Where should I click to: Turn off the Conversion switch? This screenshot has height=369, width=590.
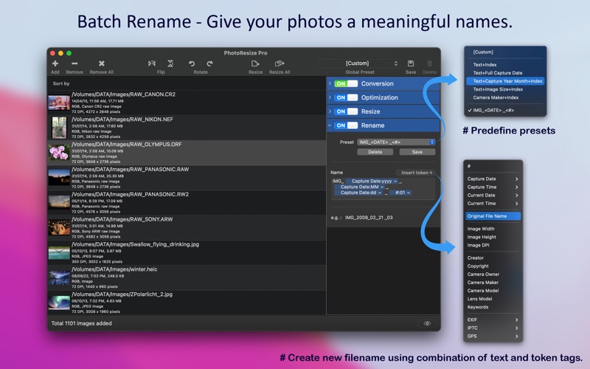(346, 83)
